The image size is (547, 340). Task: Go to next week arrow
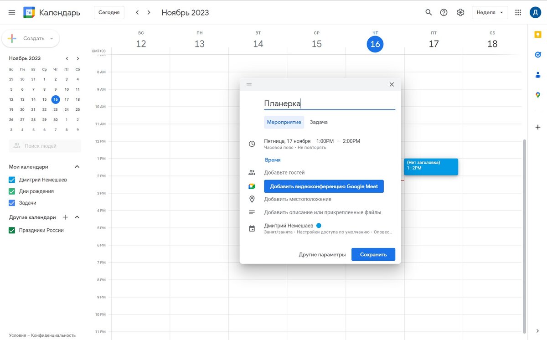click(x=149, y=12)
